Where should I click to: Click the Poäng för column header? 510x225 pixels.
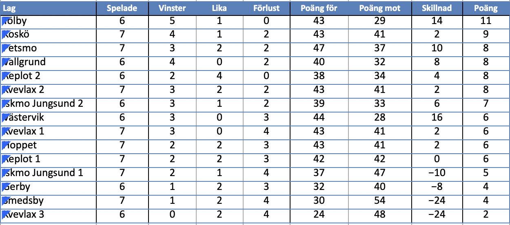[318, 8]
